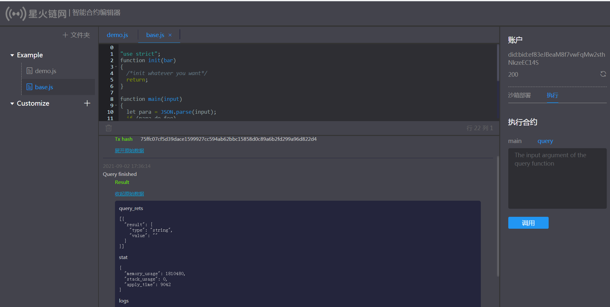Switch to the 沙箱部署 tab

coord(519,95)
